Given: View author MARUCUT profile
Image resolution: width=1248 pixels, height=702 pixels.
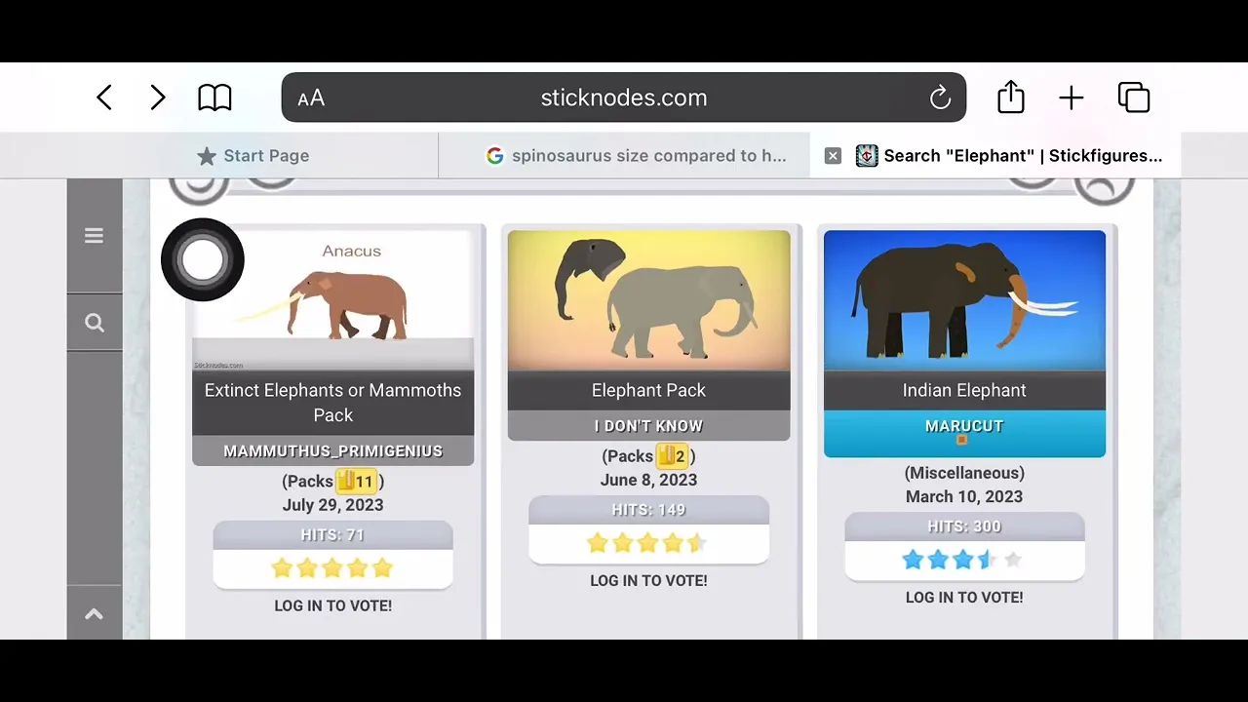Looking at the screenshot, I should click(x=965, y=426).
